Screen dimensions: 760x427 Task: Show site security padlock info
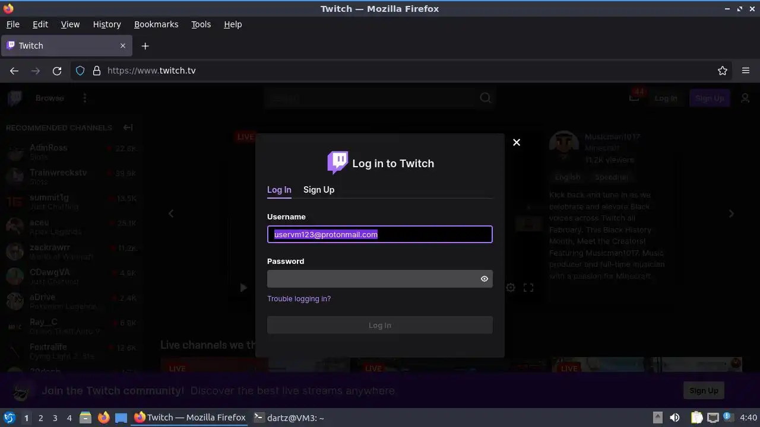(x=97, y=71)
